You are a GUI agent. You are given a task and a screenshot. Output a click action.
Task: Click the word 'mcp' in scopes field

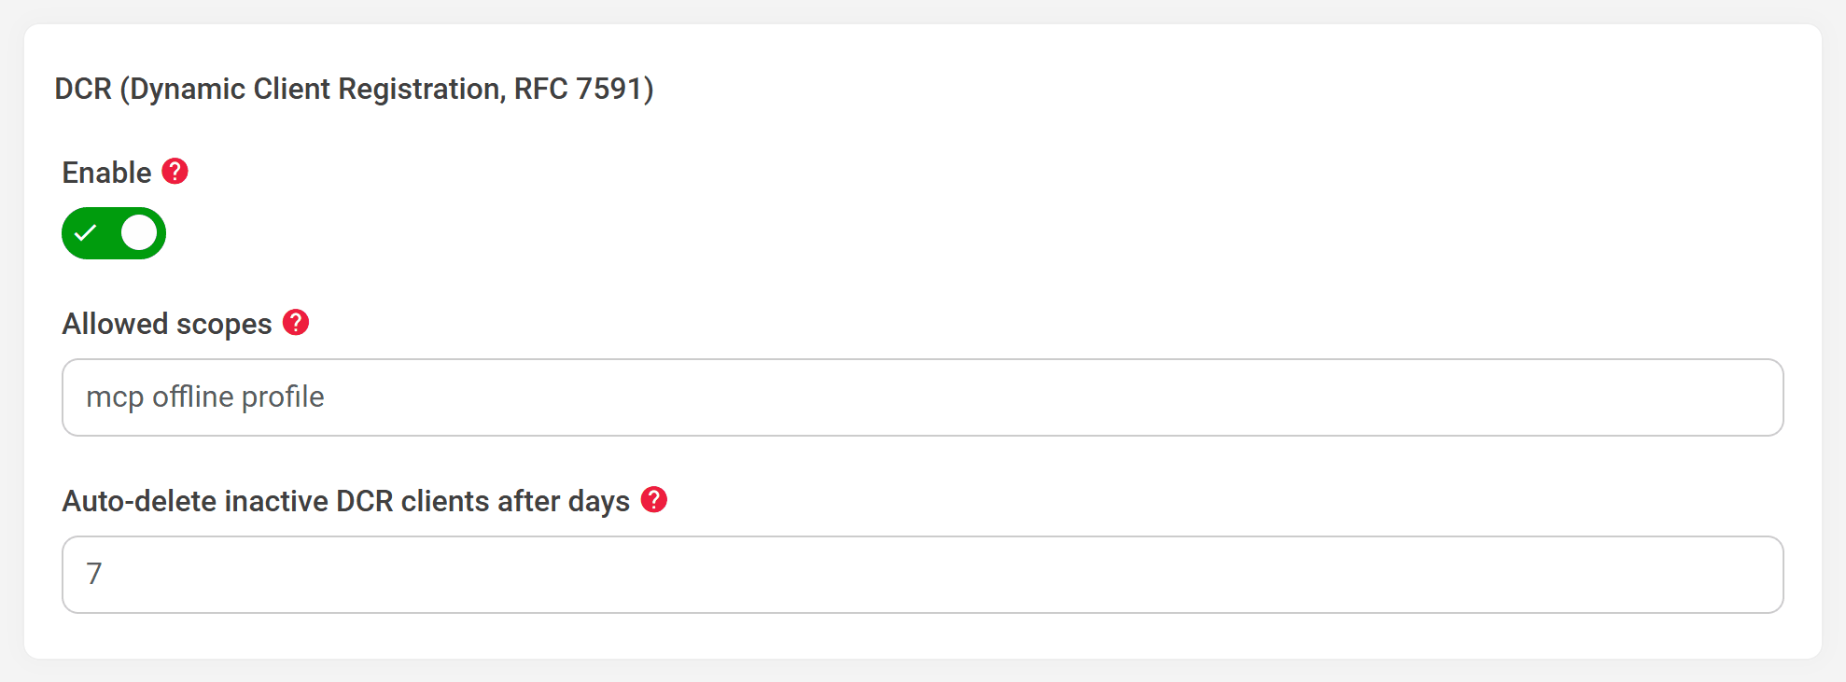point(115,399)
